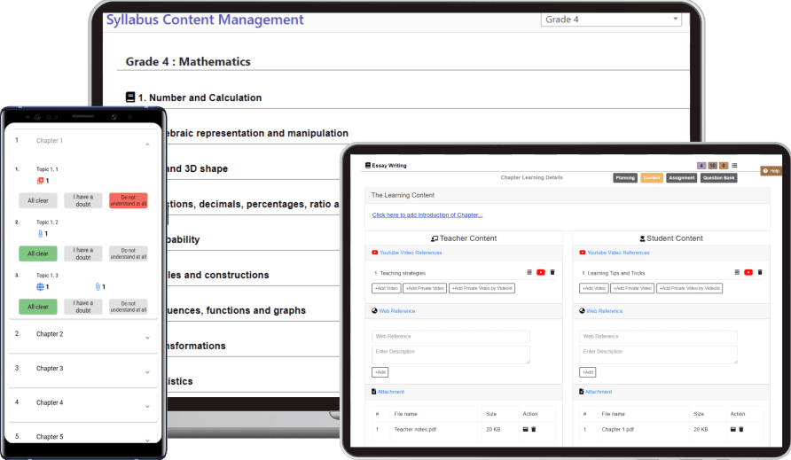Click the purple 4 badge on tablet header
The width and height of the screenshot is (791, 460).
click(701, 166)
